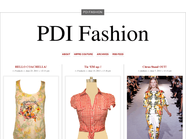Image resolution: width=186 pixels, height=139 pixels.
Task: Open the Tie 'EM up~! post title
Action: (93, 67)
